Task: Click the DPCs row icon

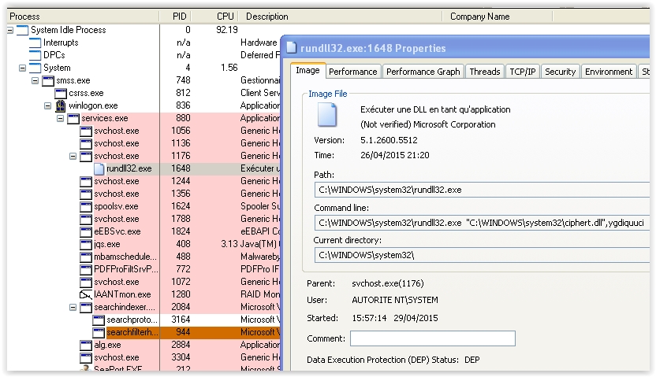Action: pos(35,55)
